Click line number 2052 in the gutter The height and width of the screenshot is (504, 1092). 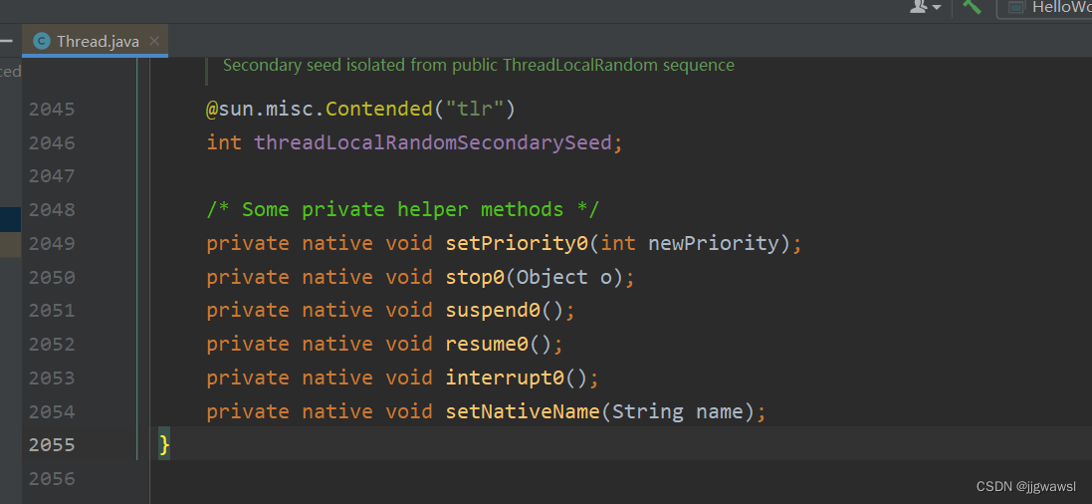52,345
